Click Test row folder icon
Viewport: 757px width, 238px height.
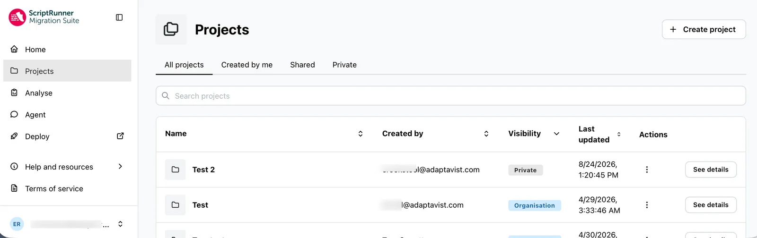click(x=175, y=205)
